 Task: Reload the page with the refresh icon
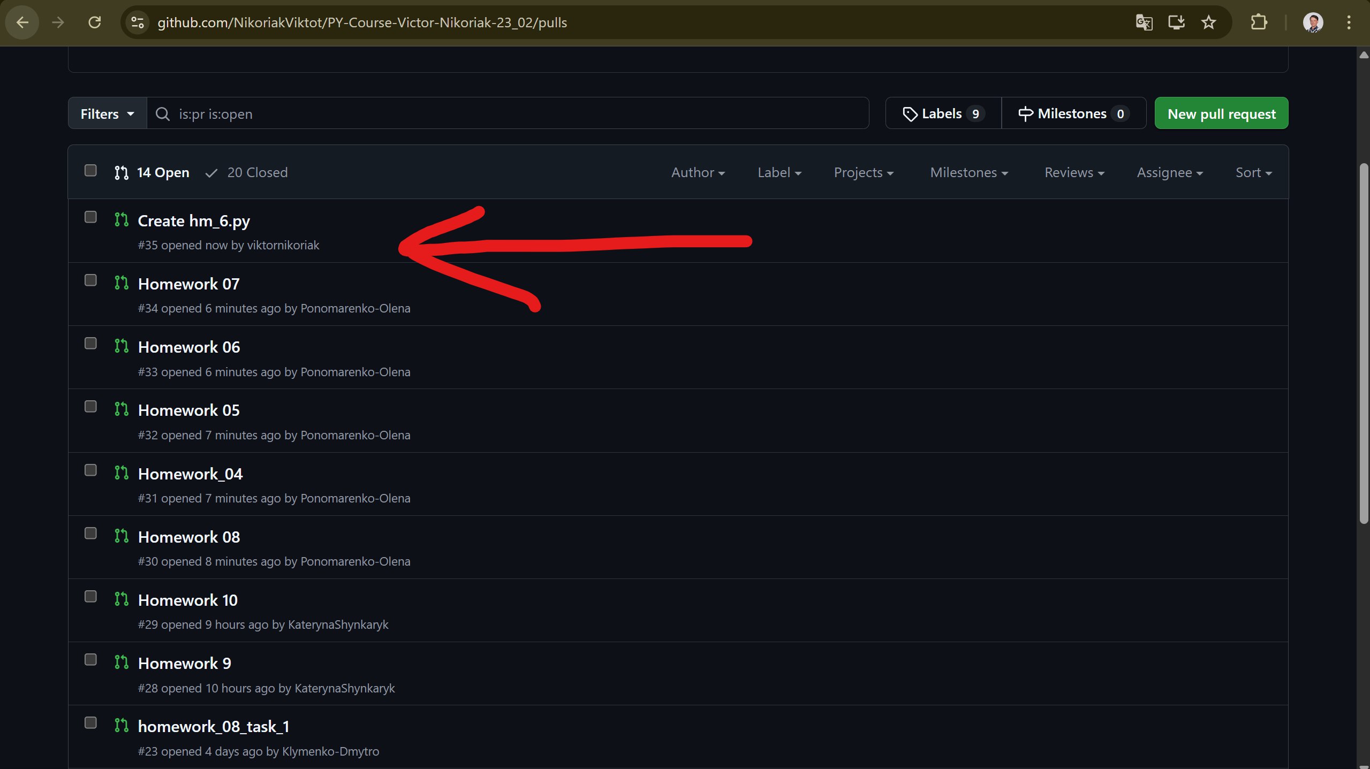95,22
